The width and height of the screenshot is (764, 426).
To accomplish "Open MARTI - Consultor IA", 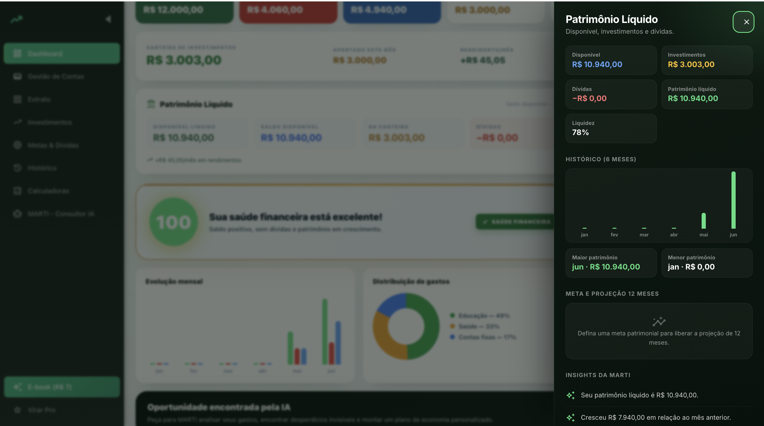I will pos(62,214).
